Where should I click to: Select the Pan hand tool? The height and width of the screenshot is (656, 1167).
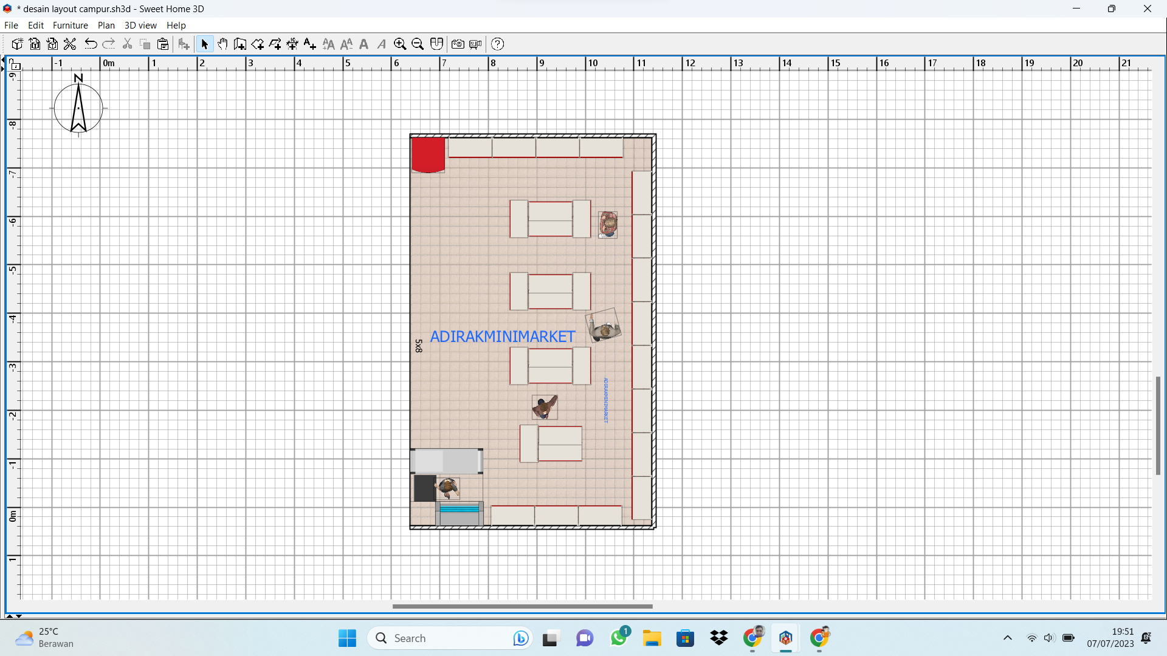(x=222, y=44)
